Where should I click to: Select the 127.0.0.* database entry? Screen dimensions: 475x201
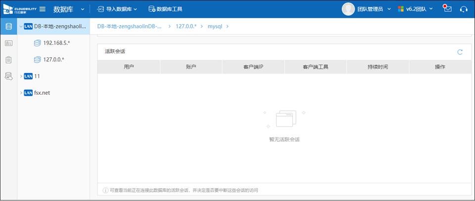point(53,60)
